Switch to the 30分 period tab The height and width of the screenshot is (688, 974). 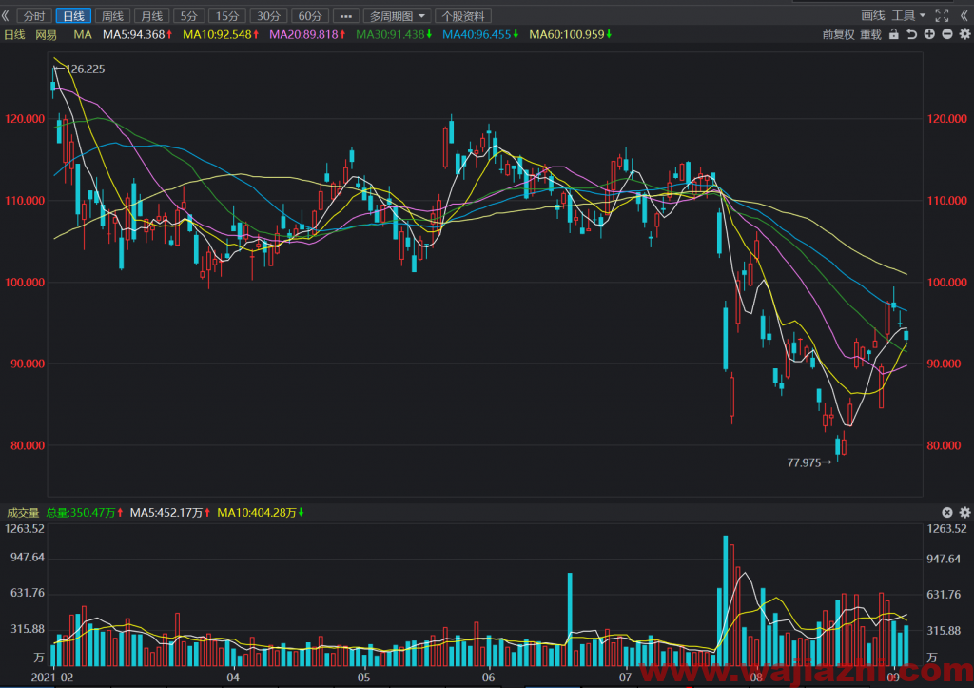(268, 15)
